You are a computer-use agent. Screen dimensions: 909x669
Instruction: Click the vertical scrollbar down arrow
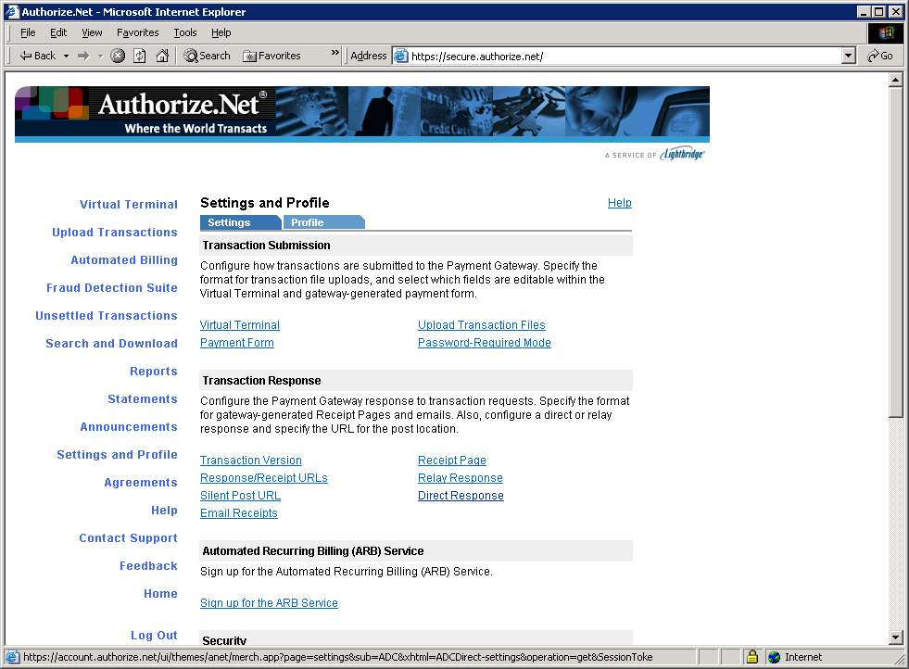895,637
